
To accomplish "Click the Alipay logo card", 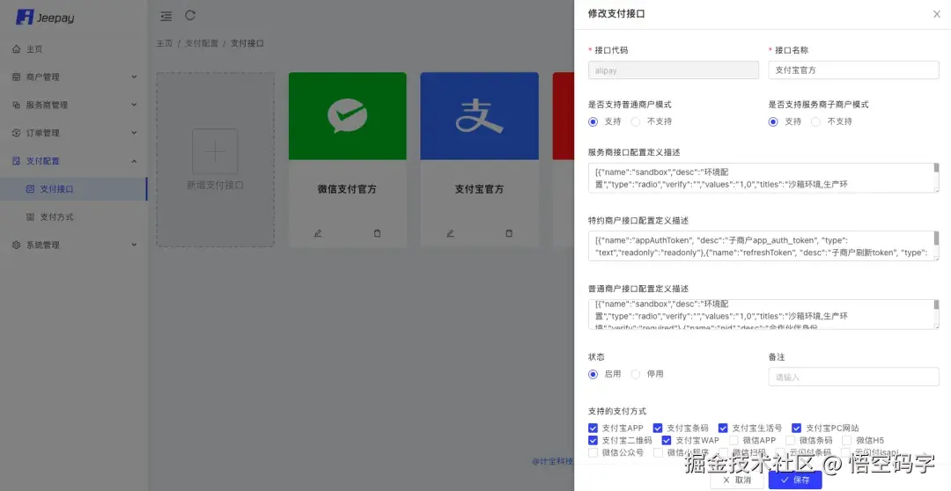I will [479, 116].
